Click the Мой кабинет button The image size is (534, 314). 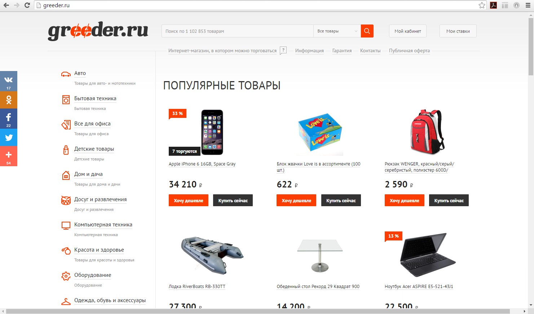coord(408,31)
